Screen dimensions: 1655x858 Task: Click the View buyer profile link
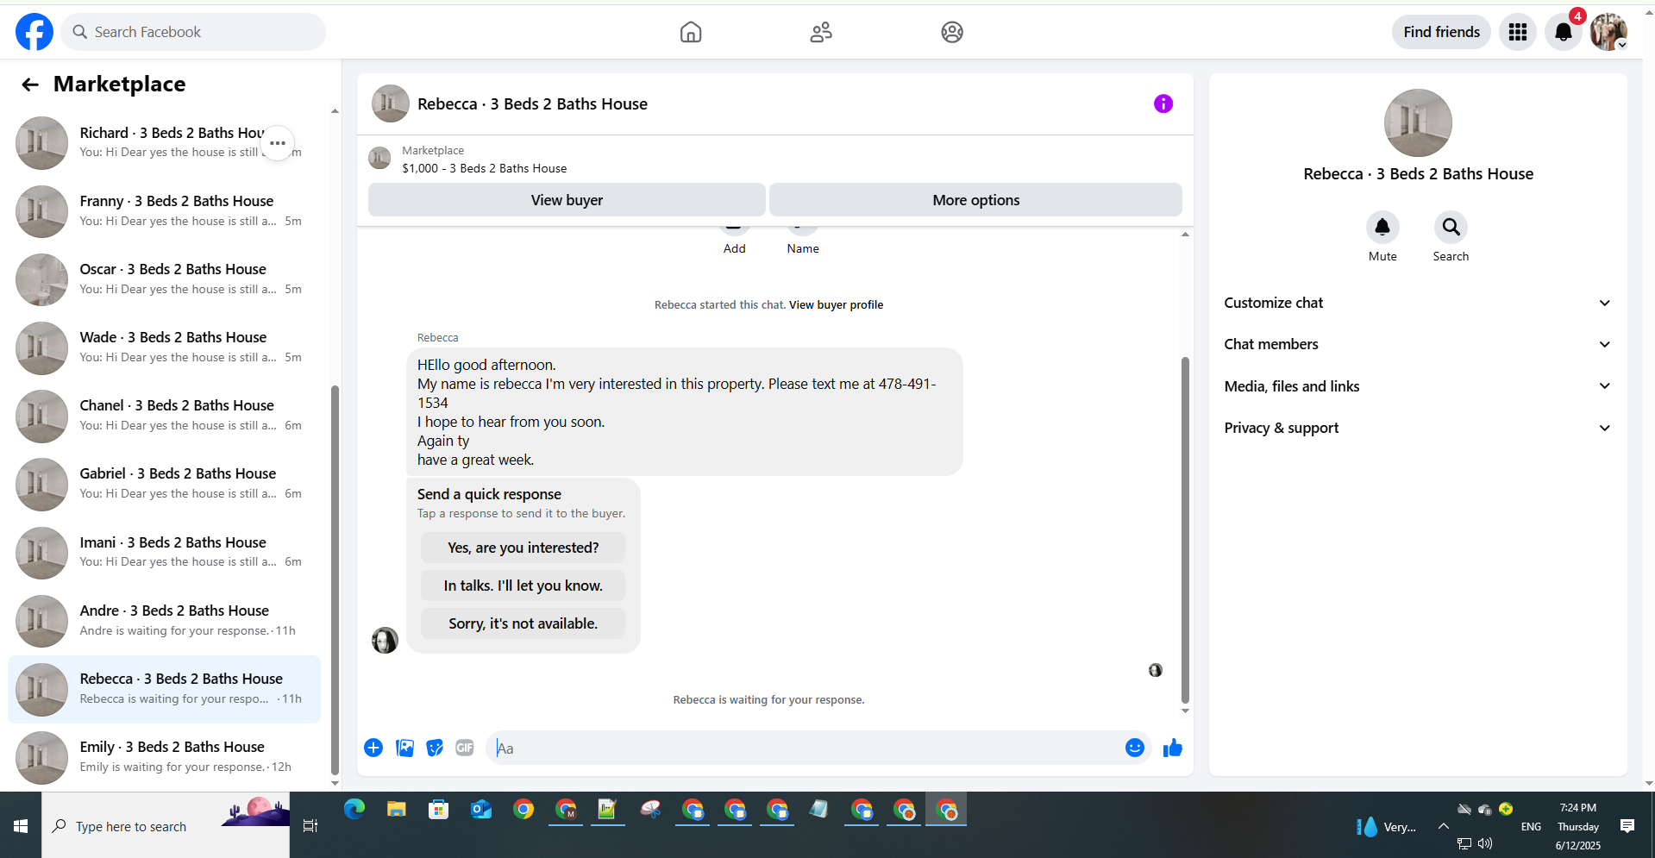coord(836,305)
